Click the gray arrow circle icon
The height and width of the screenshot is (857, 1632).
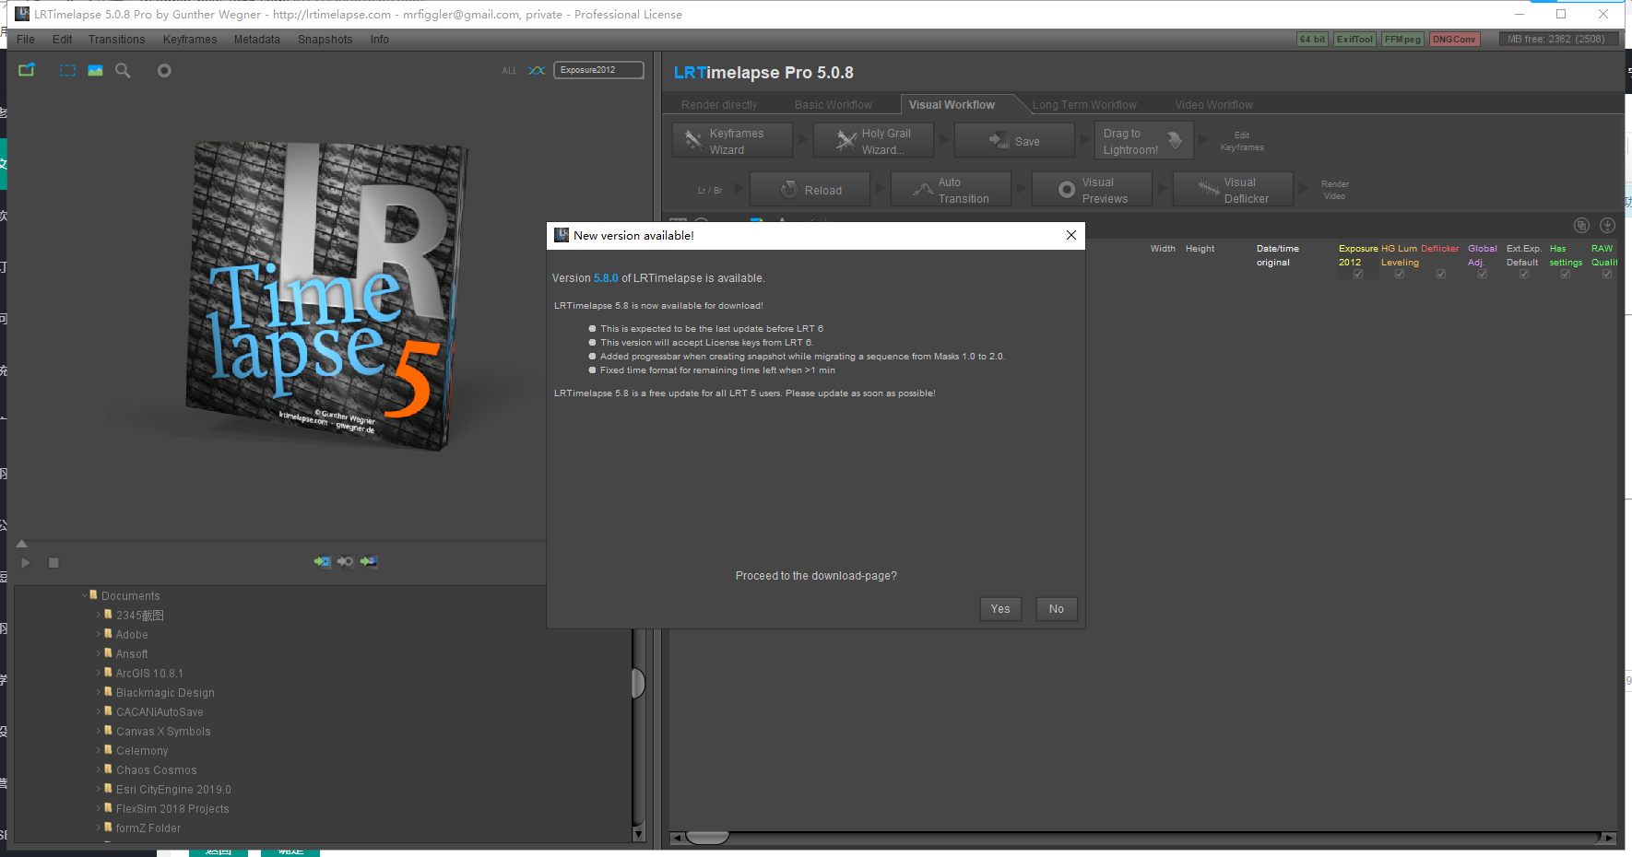(346, 561)
